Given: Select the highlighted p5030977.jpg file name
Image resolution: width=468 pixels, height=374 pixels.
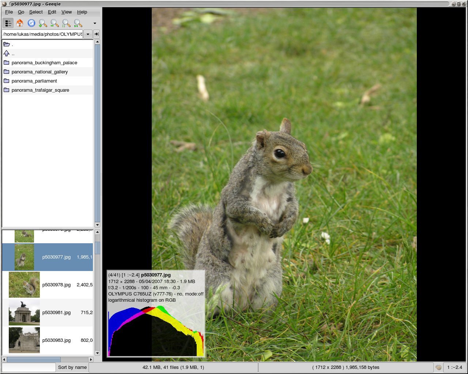Looking at the screenshot, I should point(56,257).
